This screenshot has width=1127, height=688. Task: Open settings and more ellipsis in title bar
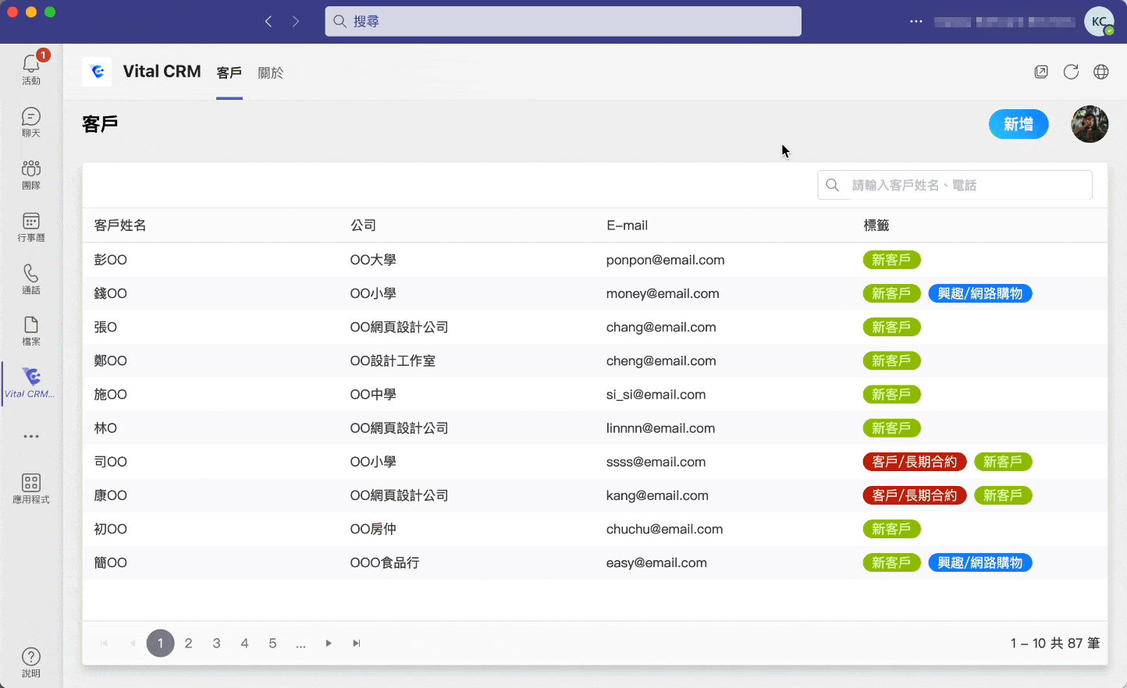point(916,21)
